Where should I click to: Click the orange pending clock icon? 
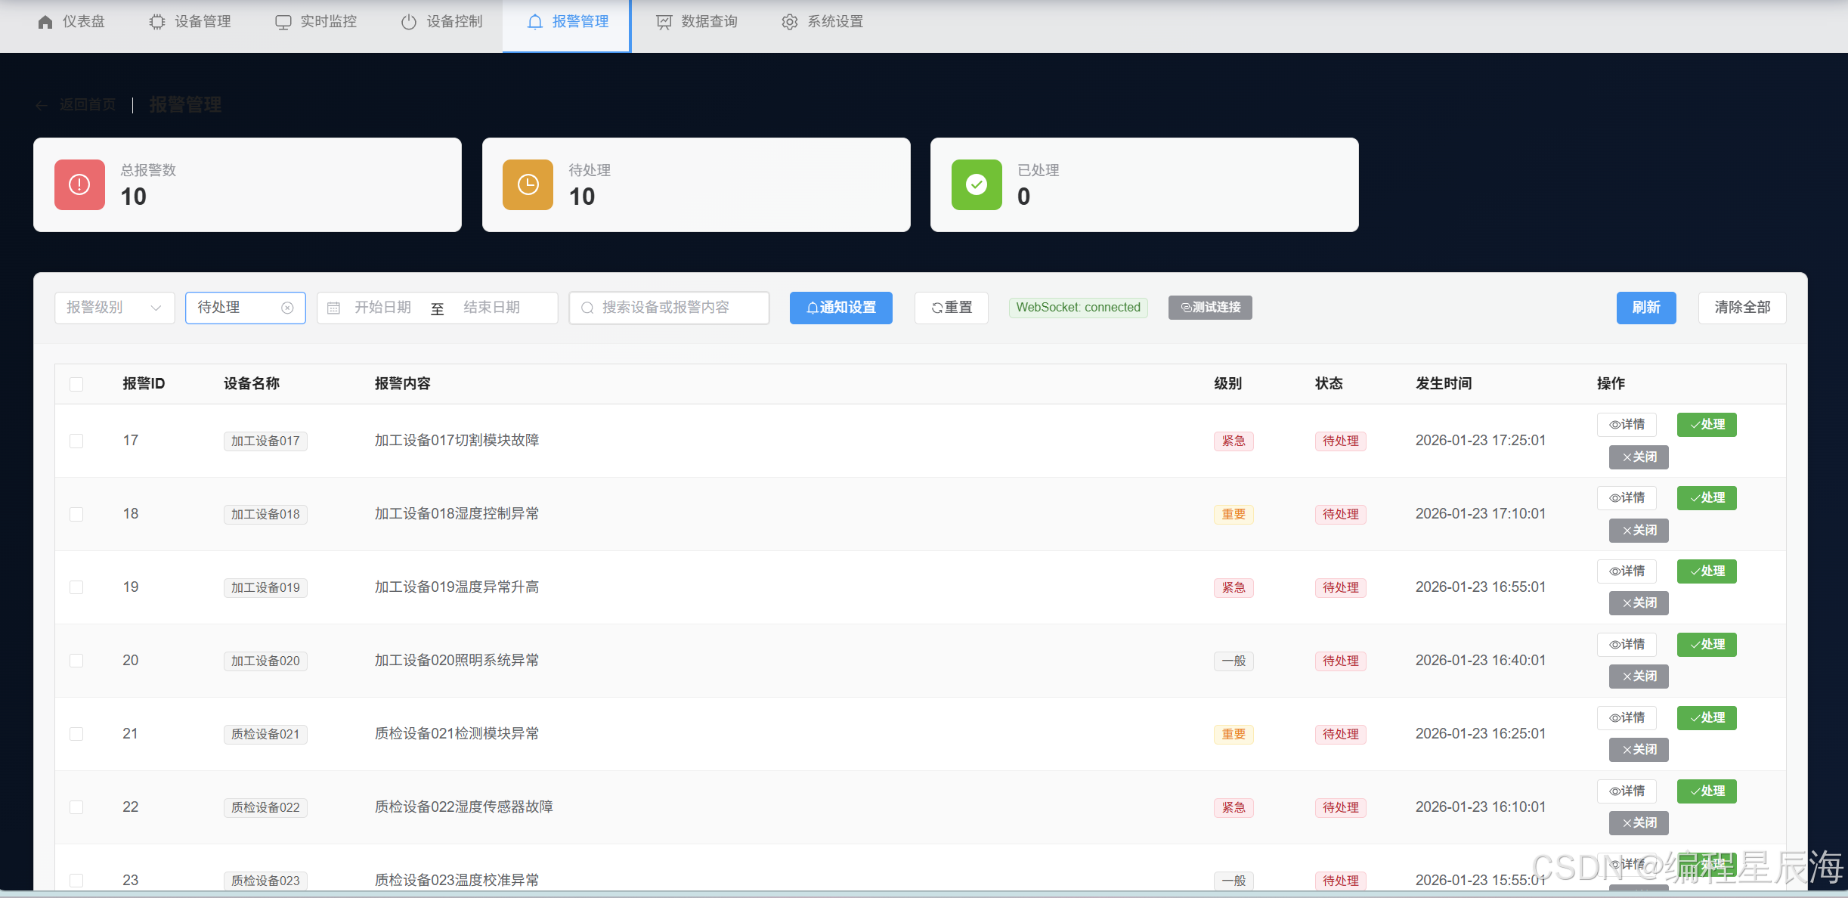(x=528, y=184)
